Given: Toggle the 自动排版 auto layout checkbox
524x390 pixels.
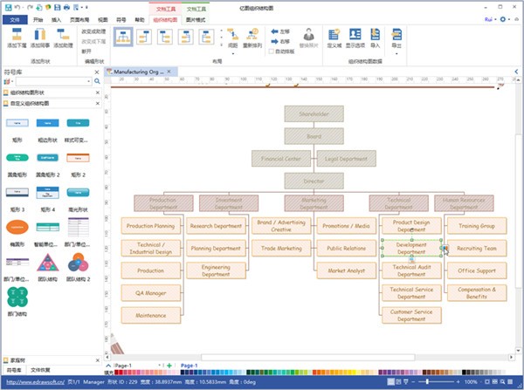Looking at the screenshot, I should click(272, 50).
